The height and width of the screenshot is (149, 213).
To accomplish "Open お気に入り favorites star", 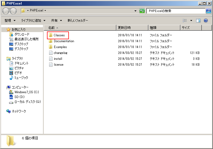I will point(9,29).
